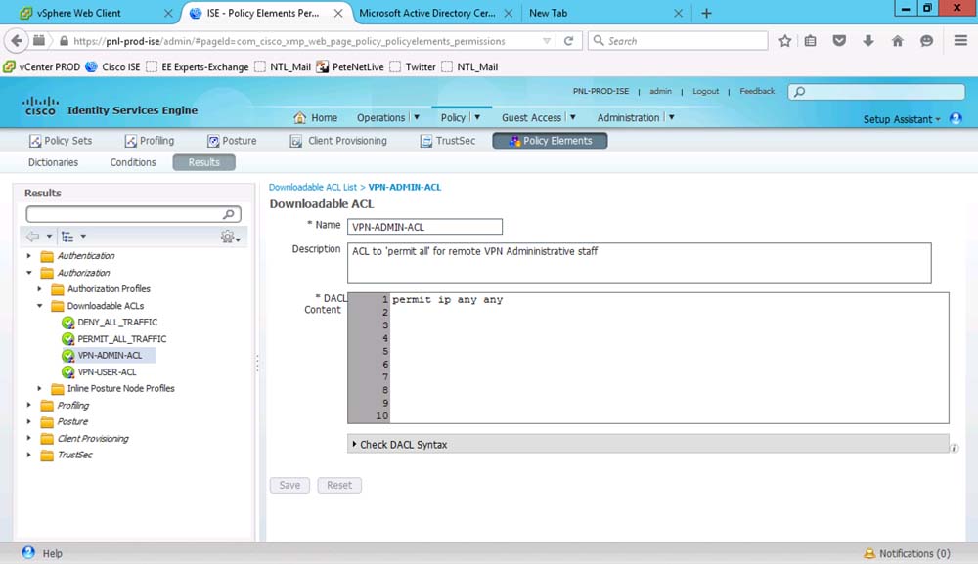978x564 pixels.
Task: Select the Results tab
Action: click(204, 162)
